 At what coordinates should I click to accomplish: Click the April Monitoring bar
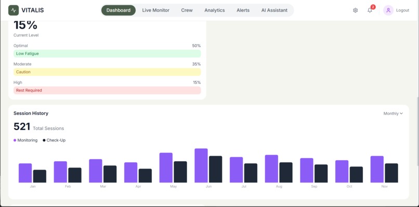pyautogui.click(x=130, y=173)
